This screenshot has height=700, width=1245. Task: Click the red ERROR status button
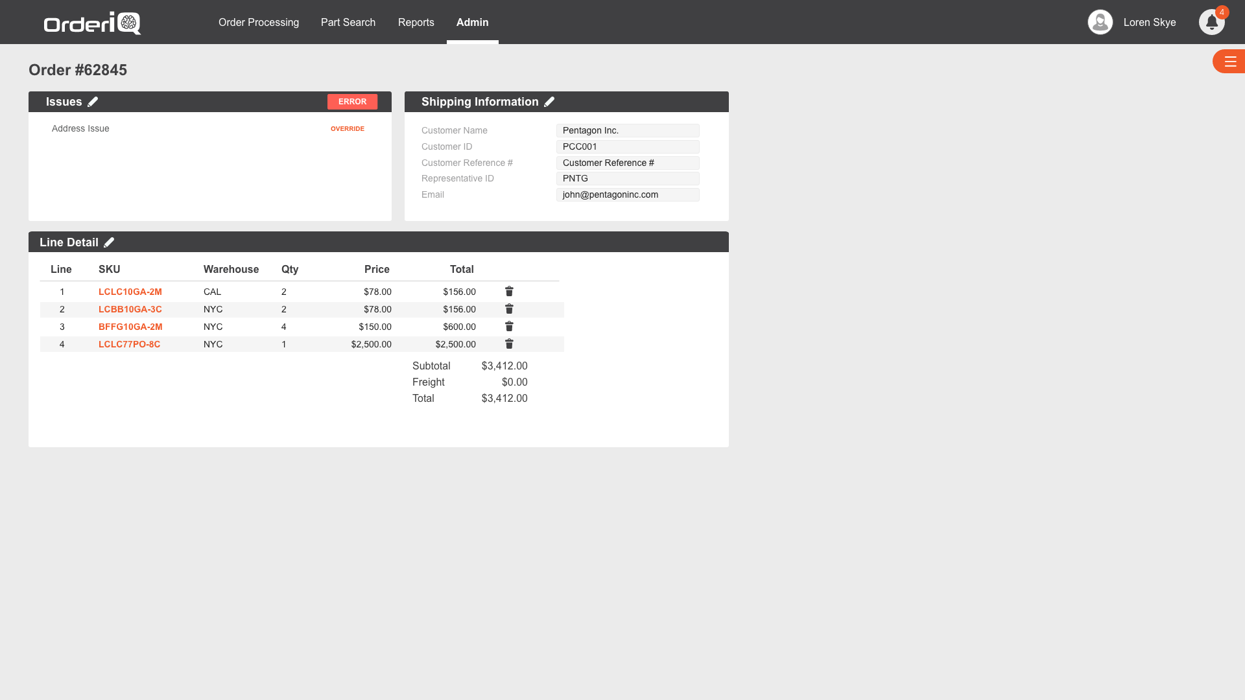pos(352,102)
